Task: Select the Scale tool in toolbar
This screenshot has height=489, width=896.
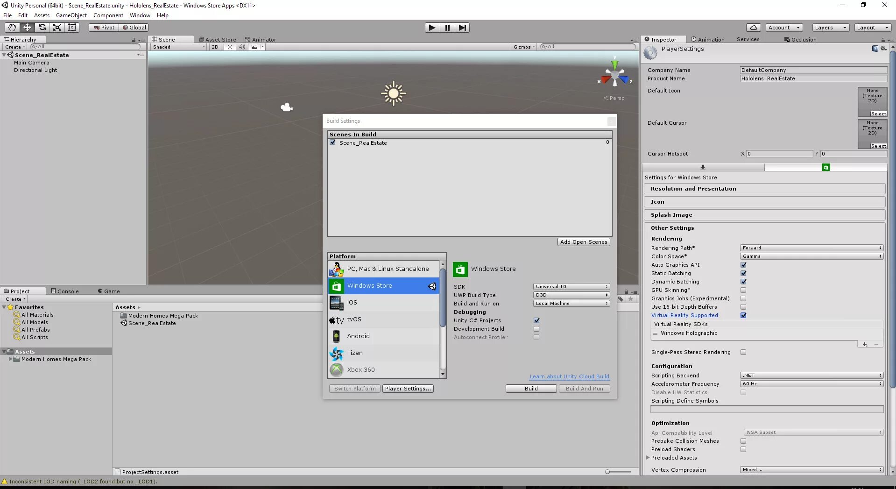Action: click(x=57, y=28)
